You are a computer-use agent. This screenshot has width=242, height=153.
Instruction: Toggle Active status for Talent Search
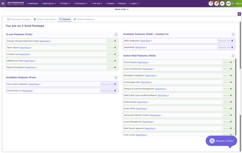[112, 48]
